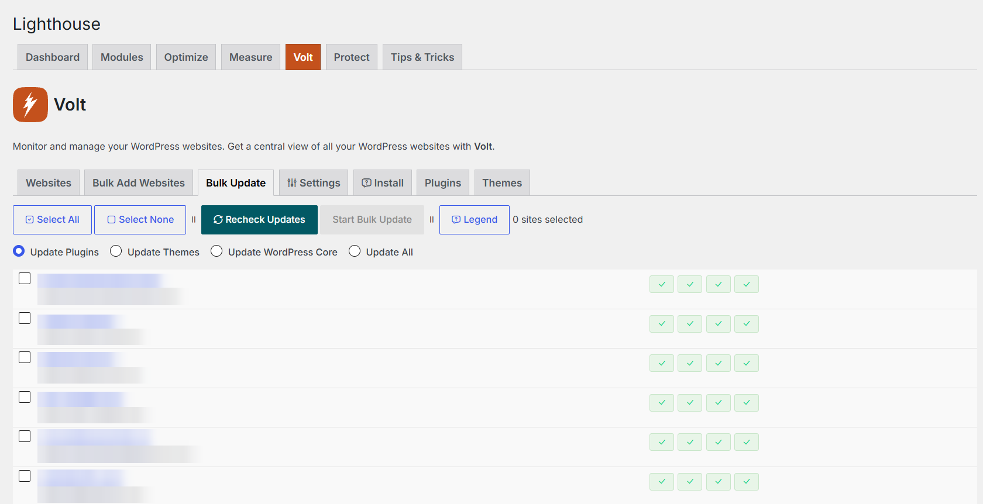Go to the Measure tab
The height and width of the screenshot is (504, 983).
click(250, 57)
